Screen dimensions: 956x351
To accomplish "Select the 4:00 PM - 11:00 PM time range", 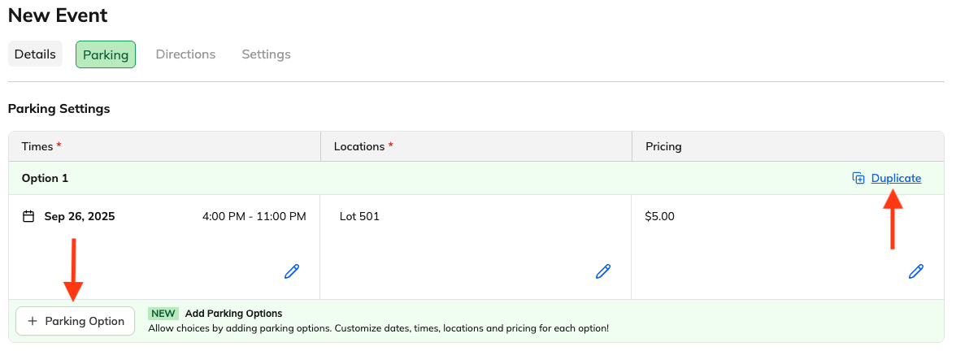I will point(254,217).
